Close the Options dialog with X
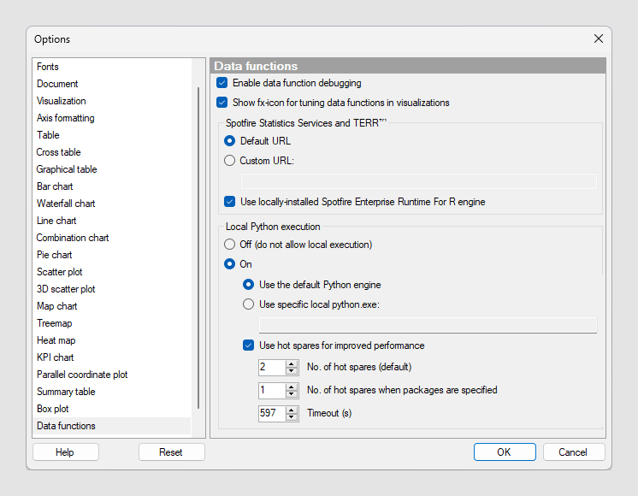Screen dimensions: 638x496 [598, 38]
